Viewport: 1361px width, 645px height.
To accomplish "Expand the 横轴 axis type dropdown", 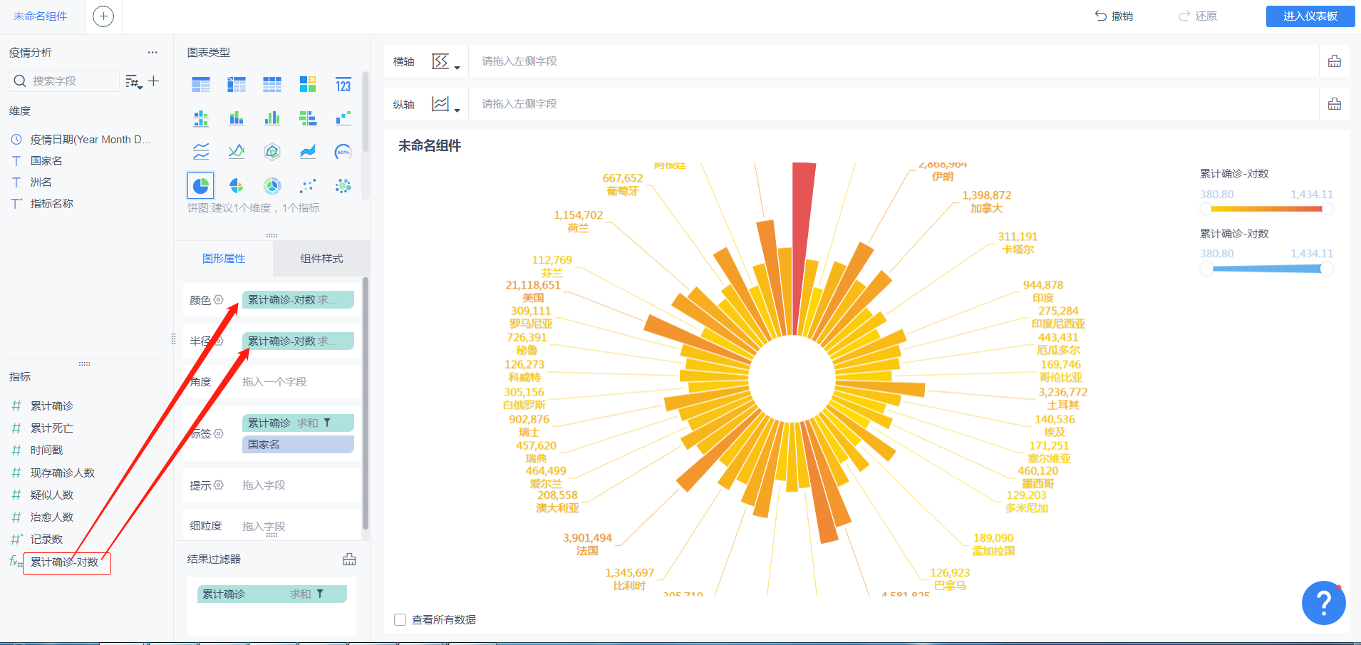I will pos(446,62).
